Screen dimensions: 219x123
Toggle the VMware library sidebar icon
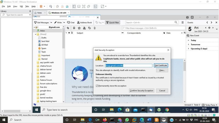click(74, 6)
